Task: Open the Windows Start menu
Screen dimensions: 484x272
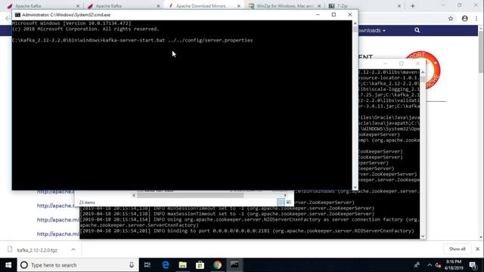Action: pos(8,265)
